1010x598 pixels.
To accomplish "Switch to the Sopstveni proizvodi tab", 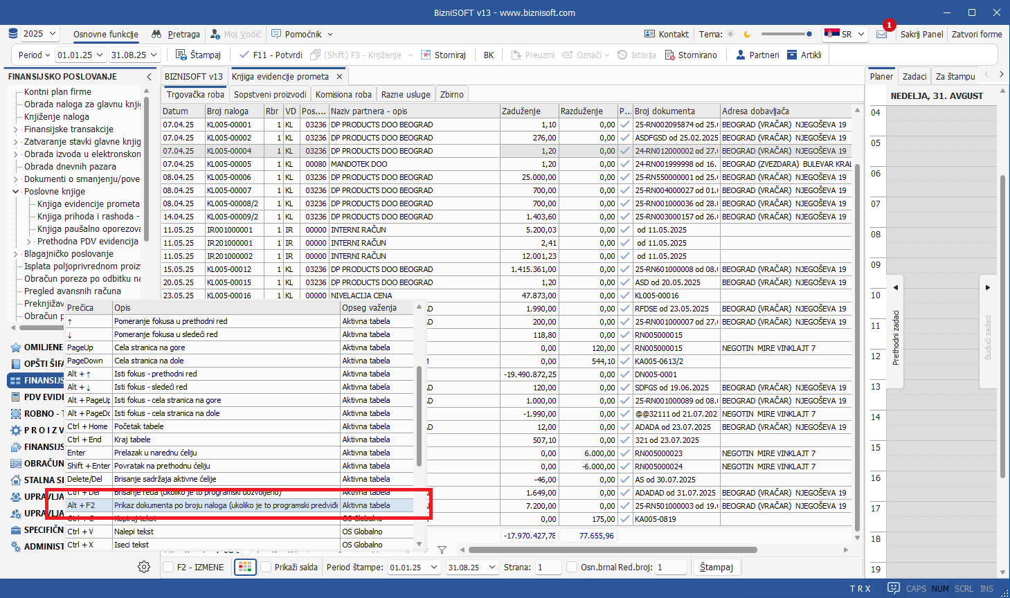I will [x=269, y=94].
